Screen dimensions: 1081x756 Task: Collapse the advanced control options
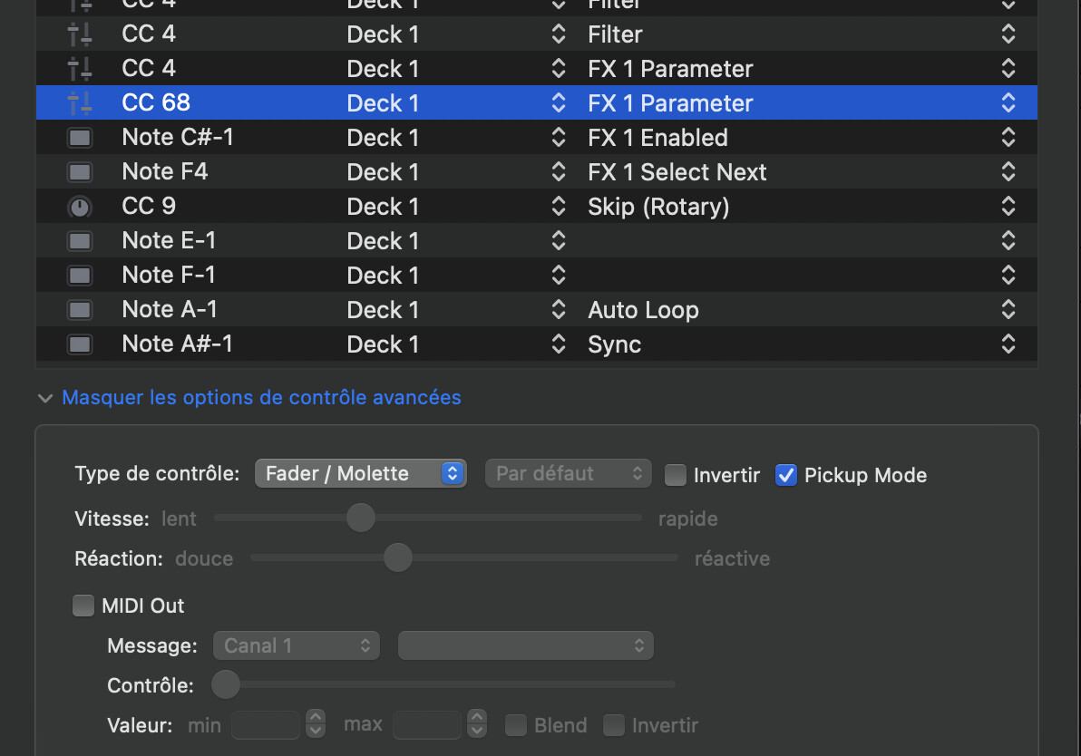261,397
